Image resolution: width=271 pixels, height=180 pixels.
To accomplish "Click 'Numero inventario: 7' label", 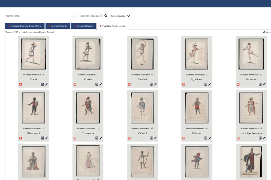I will tap(88, 75).
